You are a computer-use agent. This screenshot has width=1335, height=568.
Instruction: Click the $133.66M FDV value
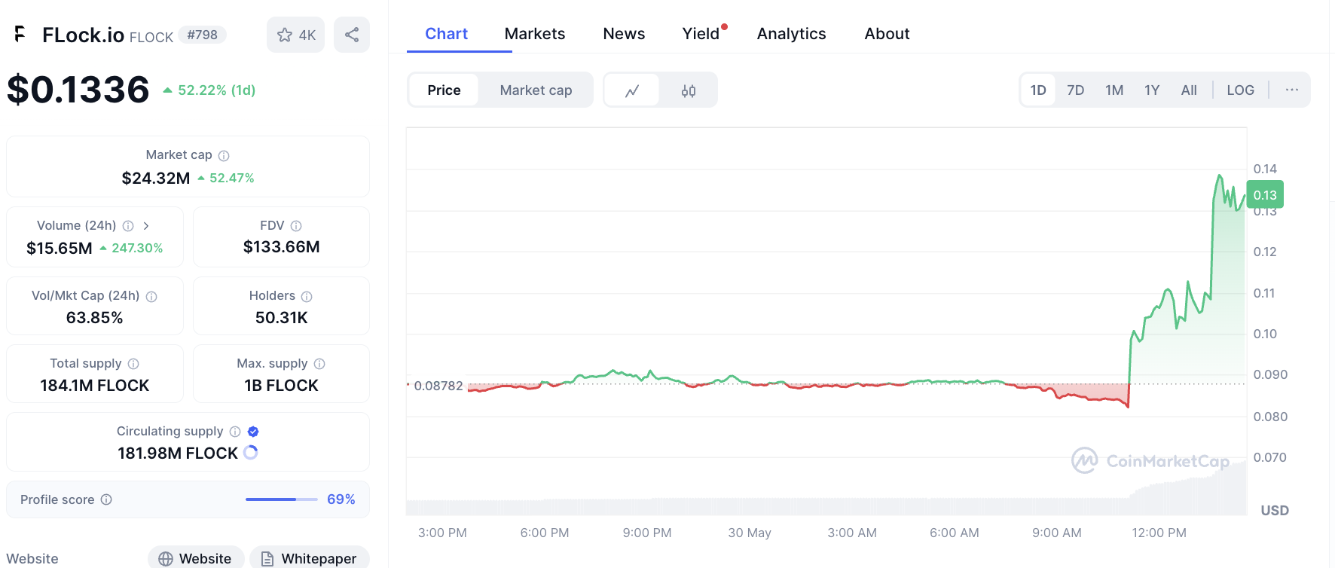pyautogui.click(x=281, y=247)
